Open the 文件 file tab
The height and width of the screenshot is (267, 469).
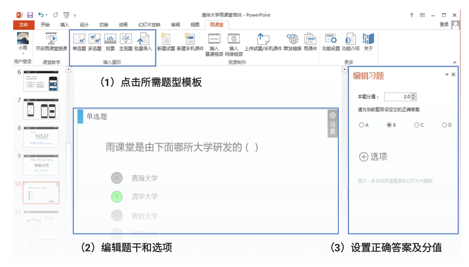pos(24,25)
